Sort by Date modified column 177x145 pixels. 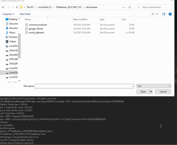[x=80, y=20]
